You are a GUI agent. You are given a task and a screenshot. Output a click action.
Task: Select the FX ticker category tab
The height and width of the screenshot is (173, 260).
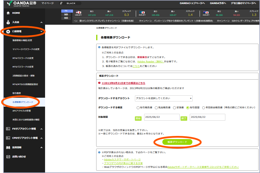[x=67, y=11]
